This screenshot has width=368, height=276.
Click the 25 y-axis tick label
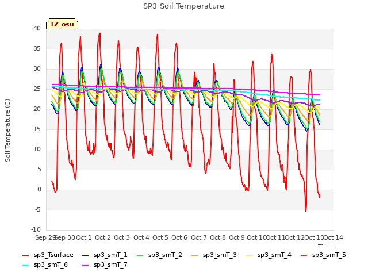coord(37,89)
